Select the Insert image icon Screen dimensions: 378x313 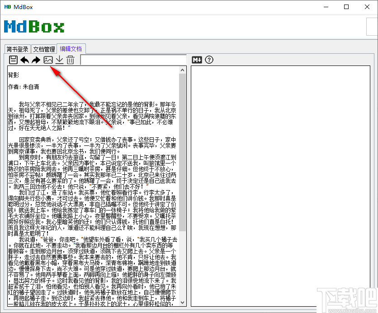pyautogui.click(x=48, y=59)
